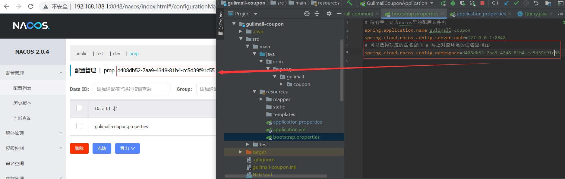Click the browser forward arrow

tap(18, 6)
